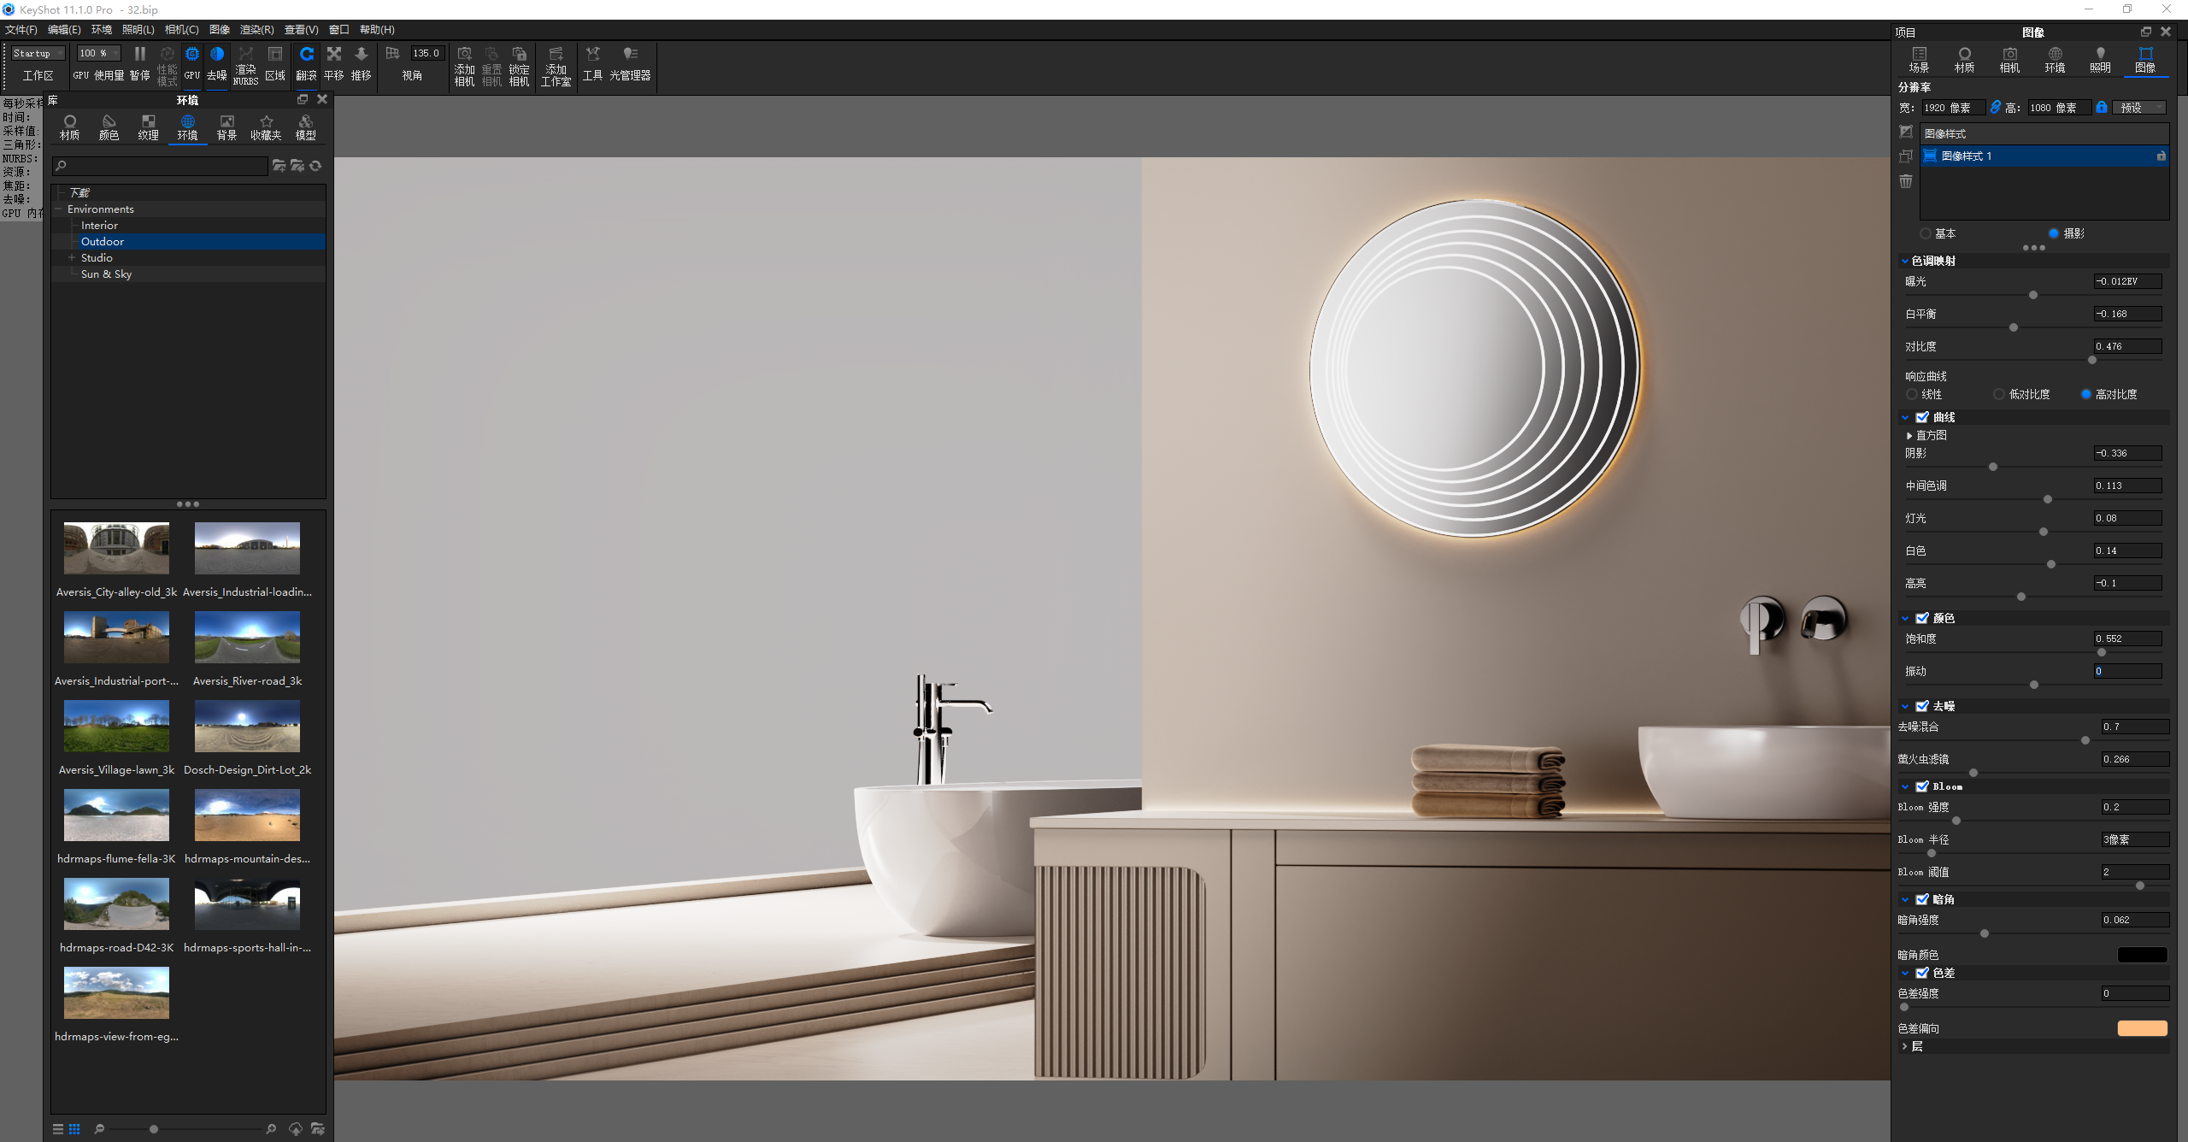Collapse the Tone Mapping (色调映射) section
Viewport: 2188px width, 1142px height.
pyautogui.click(x=1905, y=261)
